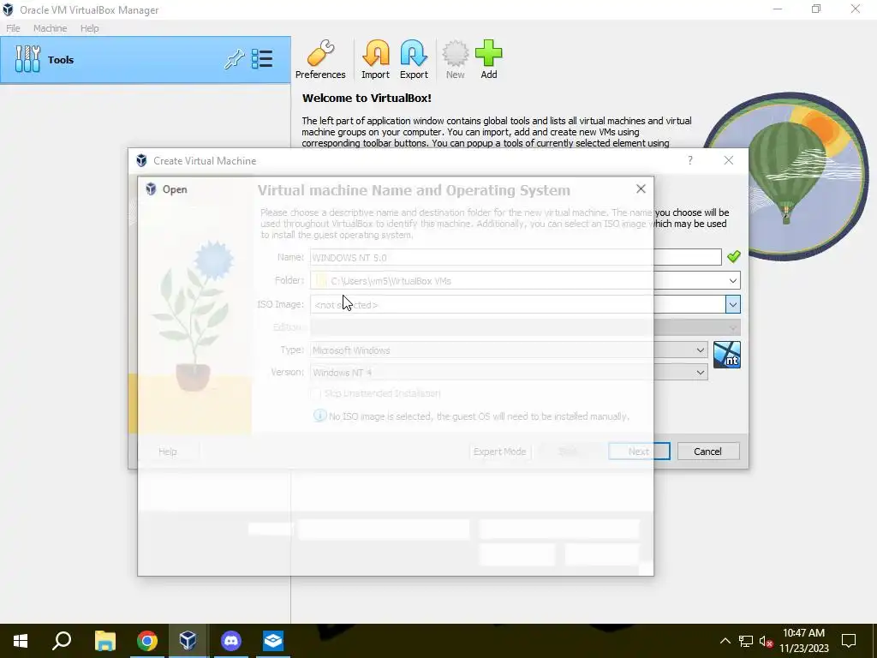The height and width of the screenshot is (658, 877).
Task: Click the question mark help icon in dialog title
Action: point(690,160)
